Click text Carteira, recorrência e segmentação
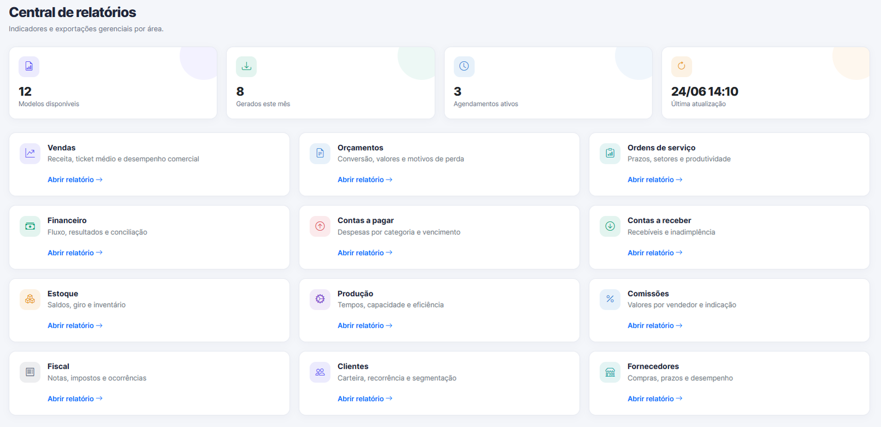The width and height of the screenshot is (881, 427). (x=397, y=378)
